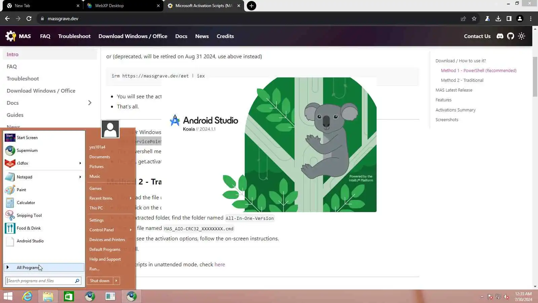Viewport: 538px width, 303px height.
Task: Open the browser downloads icon
Action: pos(498,19)
